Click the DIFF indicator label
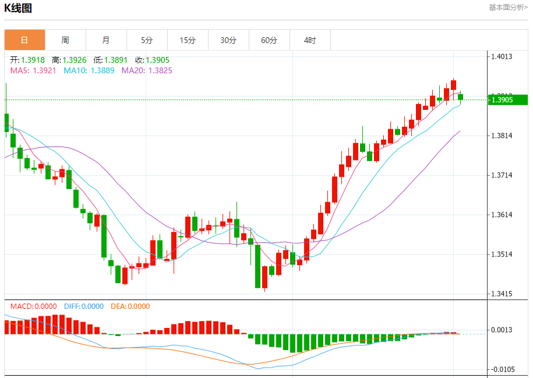This screenshot has height=378, width=533. coord(83,306)
